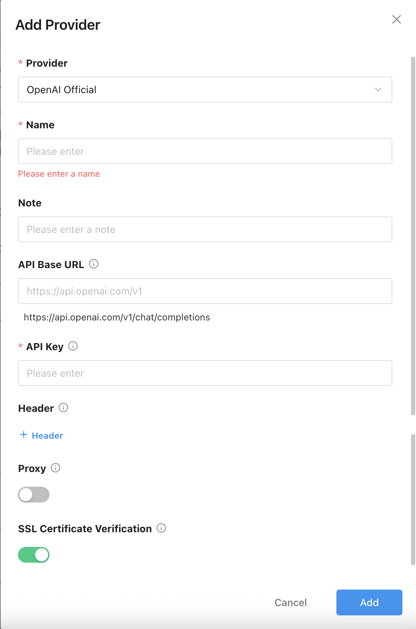Click into the Note text field
416x629 pixels.
204,229
